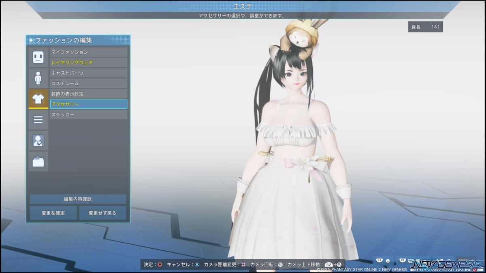Open マイファッション menu entry

click(88, 52)
